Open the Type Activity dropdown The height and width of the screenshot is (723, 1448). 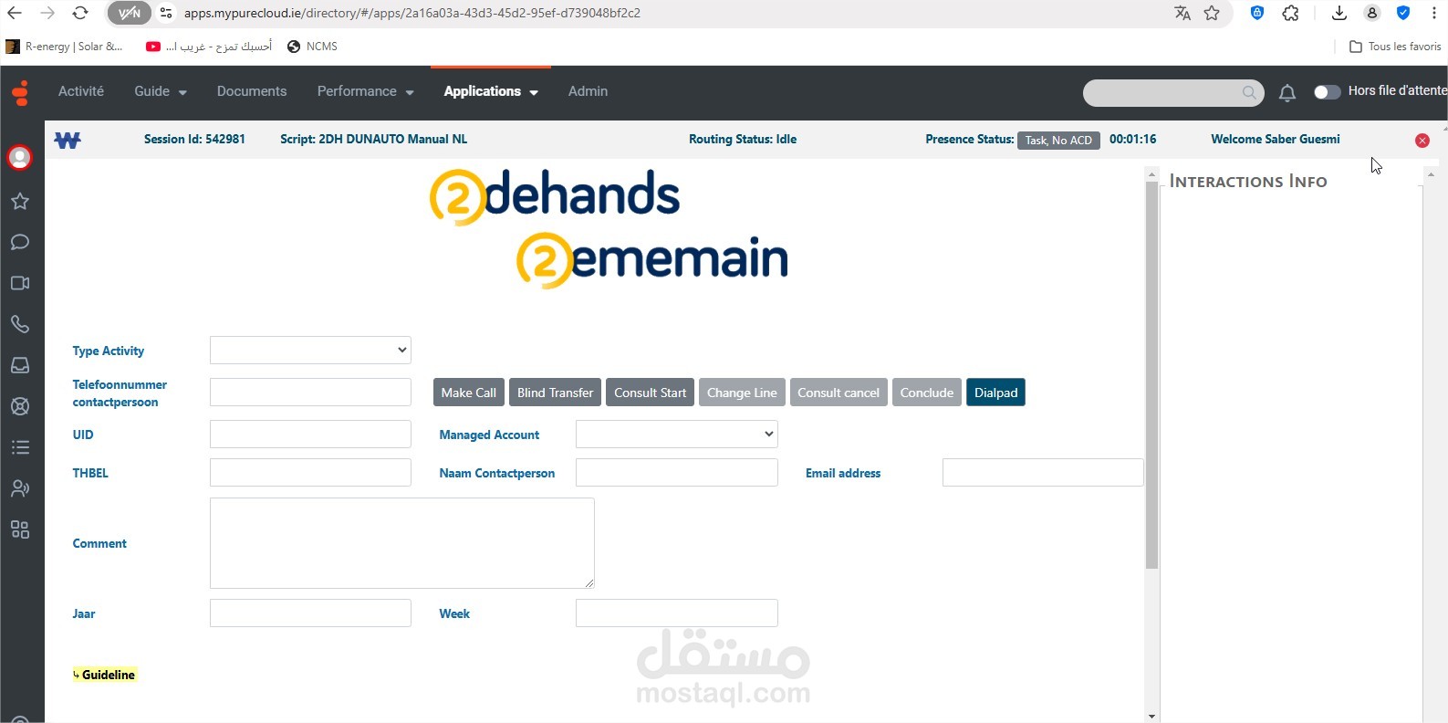click(x=310, y=350)
